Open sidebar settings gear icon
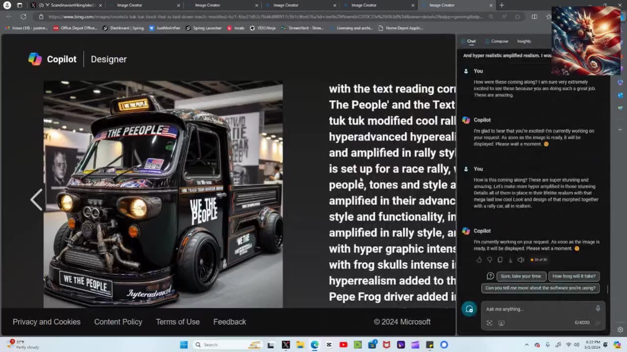The width and height of the screenshot is (627, 352). click(x=620, y=330)
